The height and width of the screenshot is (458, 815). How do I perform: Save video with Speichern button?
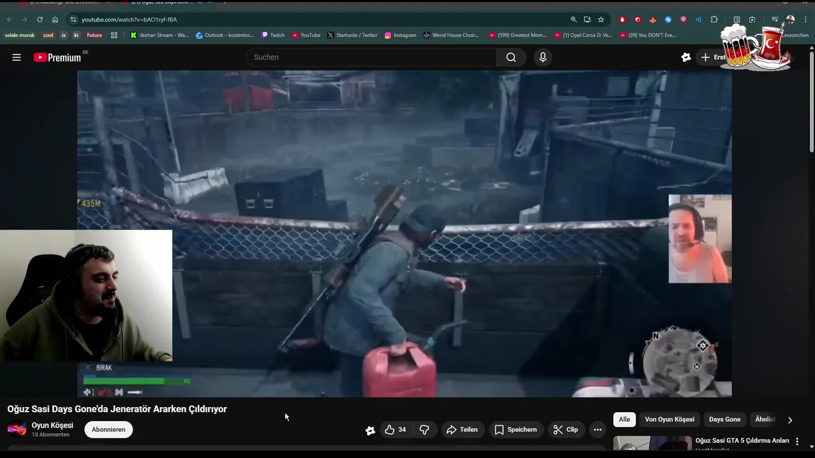(516, 429)
